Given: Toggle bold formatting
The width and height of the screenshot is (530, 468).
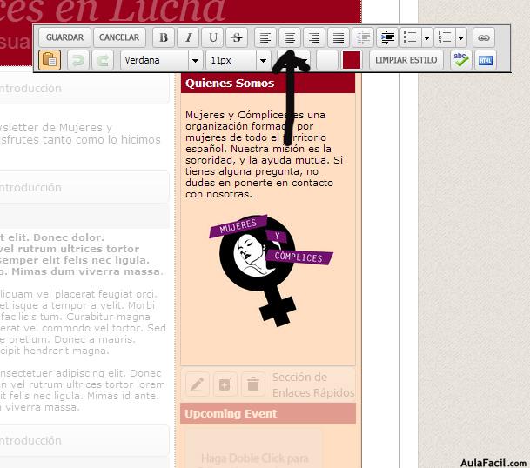Looking at the screenshot, I should click(x=164, y=37).
